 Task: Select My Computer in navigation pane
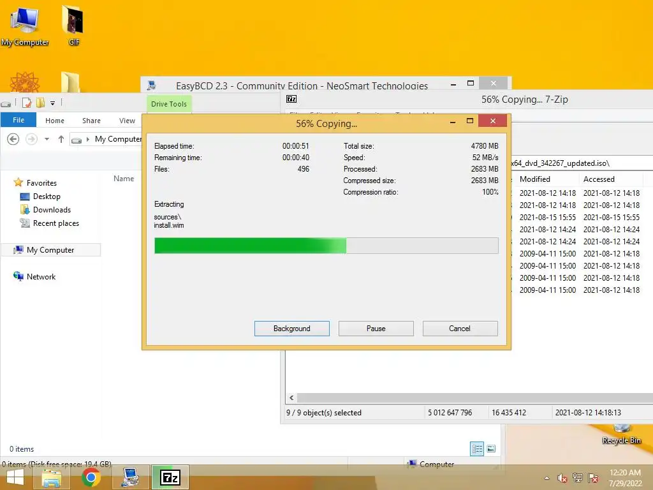(x=51, y=249)
